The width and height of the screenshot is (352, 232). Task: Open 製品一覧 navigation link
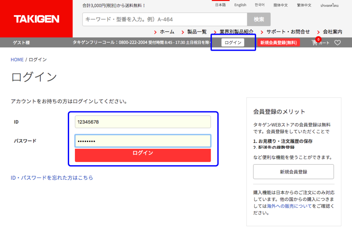197,32
